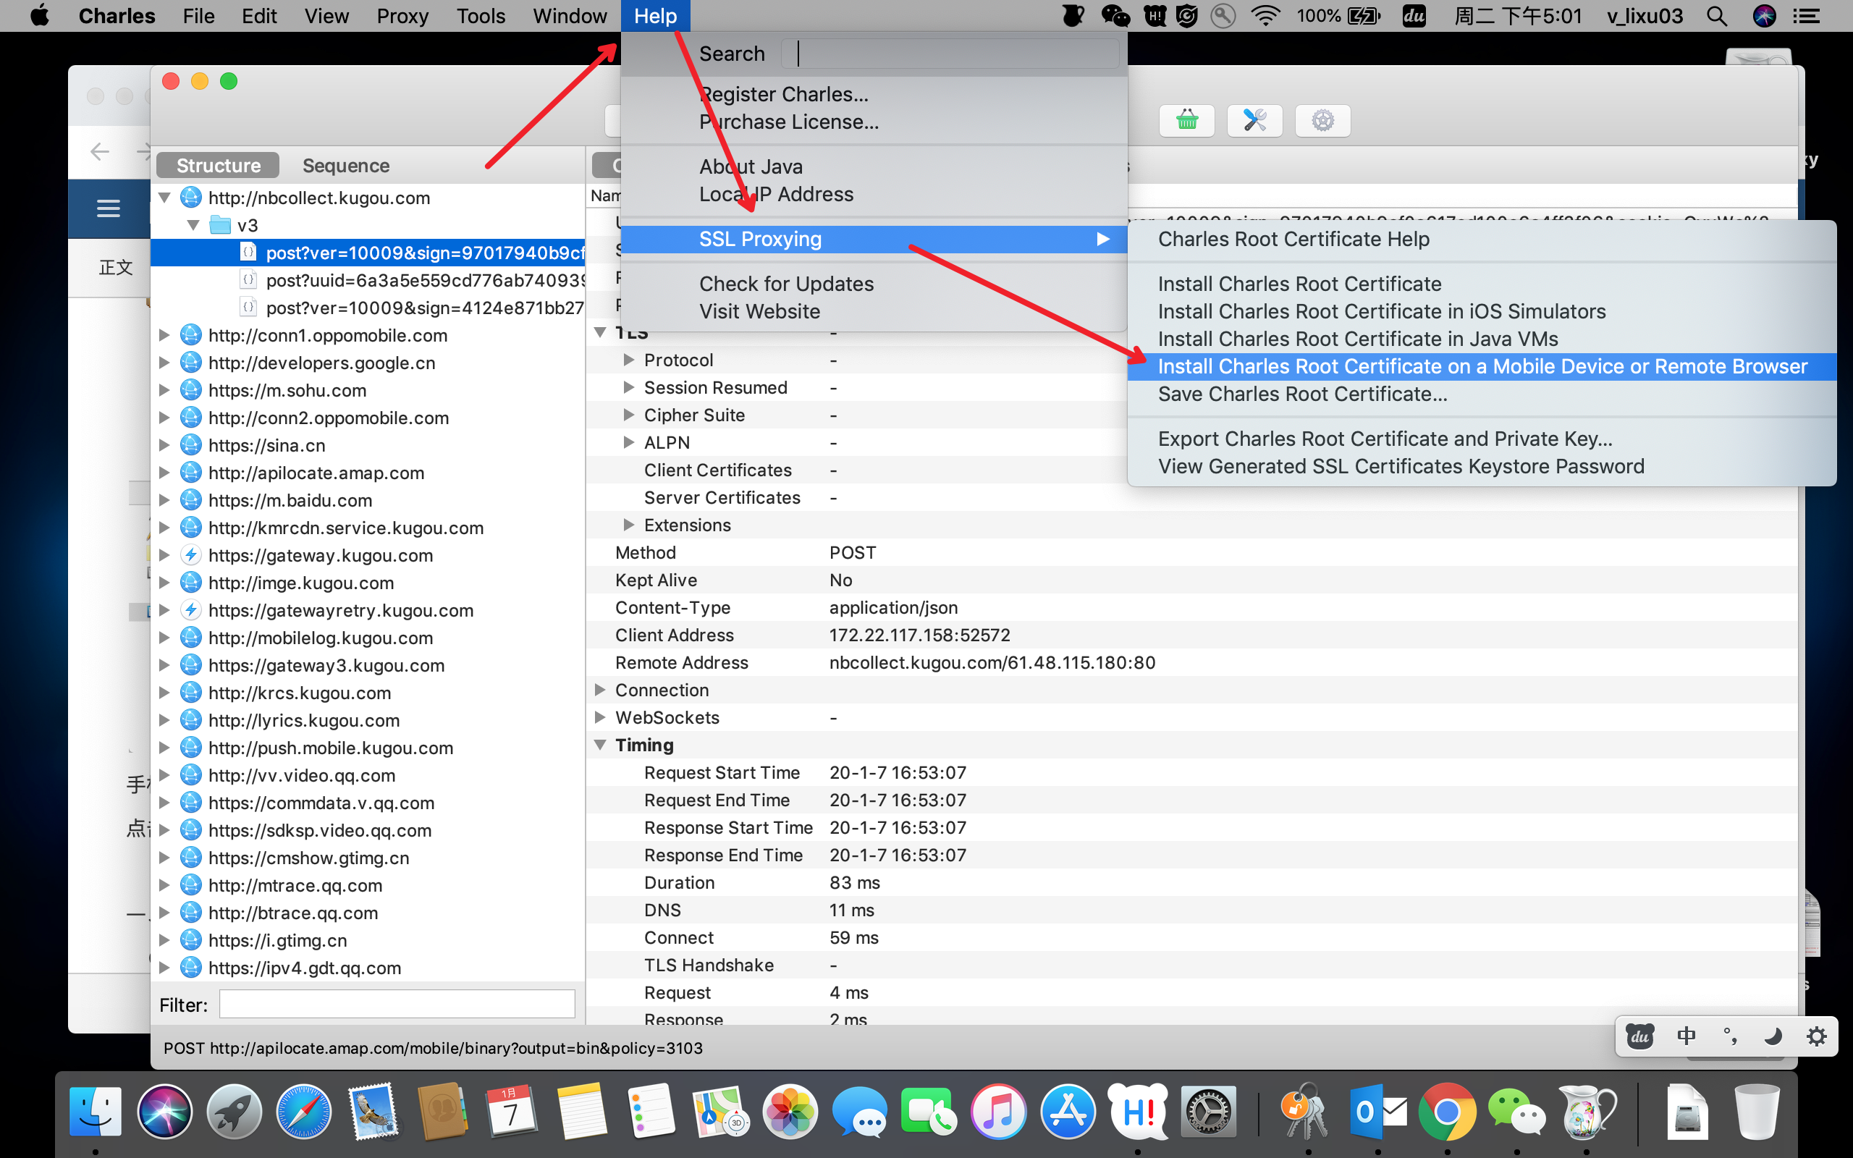
Task: Open WeChat in the dock
Action: coord(1516,1110)
